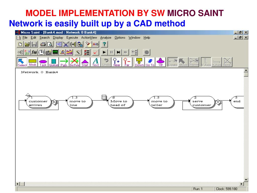The height and width of the screenshot is (193, 257).
Task: Click the Undo tool button
Action: click(x=106, y=62)
